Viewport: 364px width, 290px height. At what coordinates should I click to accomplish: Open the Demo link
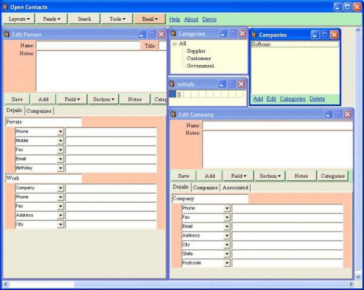(x=209, y=19)
